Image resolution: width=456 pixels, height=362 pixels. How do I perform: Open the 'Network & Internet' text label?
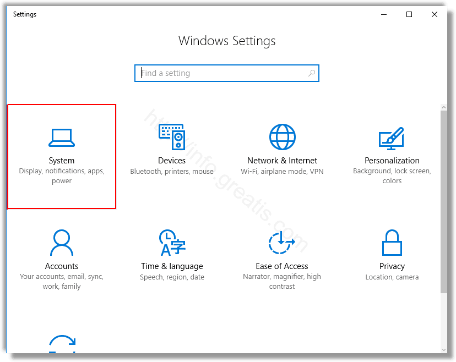(x=282, y=161)
